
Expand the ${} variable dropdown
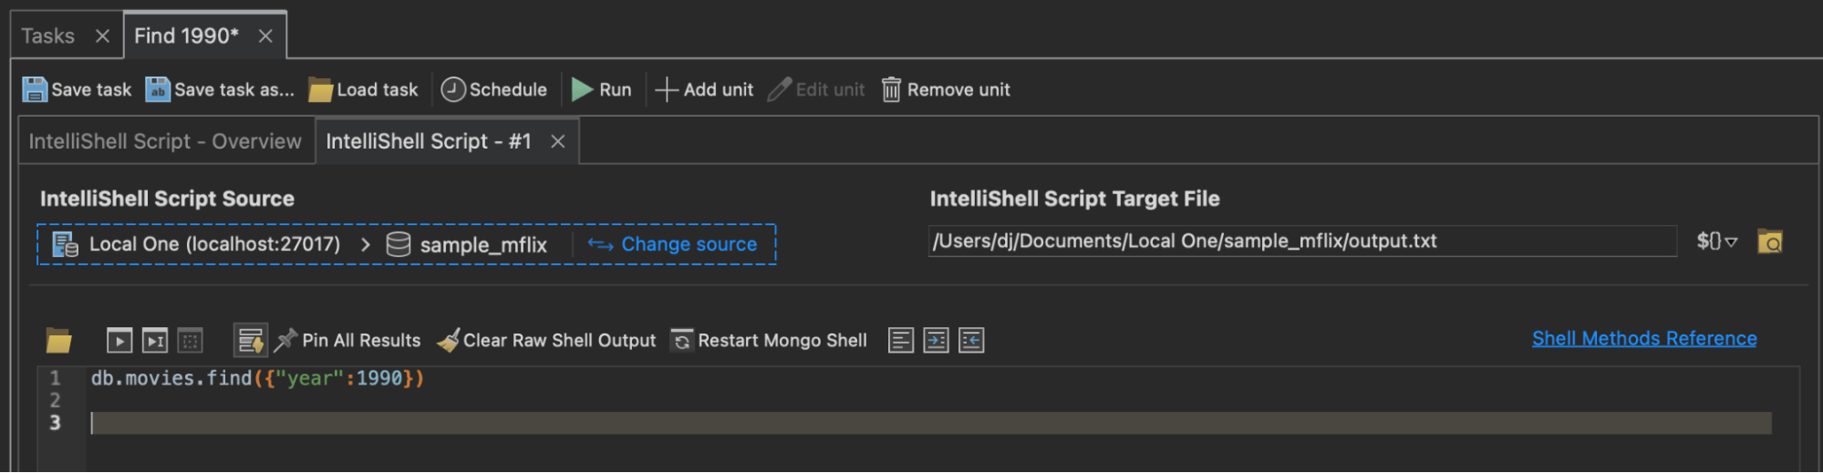1716,242
